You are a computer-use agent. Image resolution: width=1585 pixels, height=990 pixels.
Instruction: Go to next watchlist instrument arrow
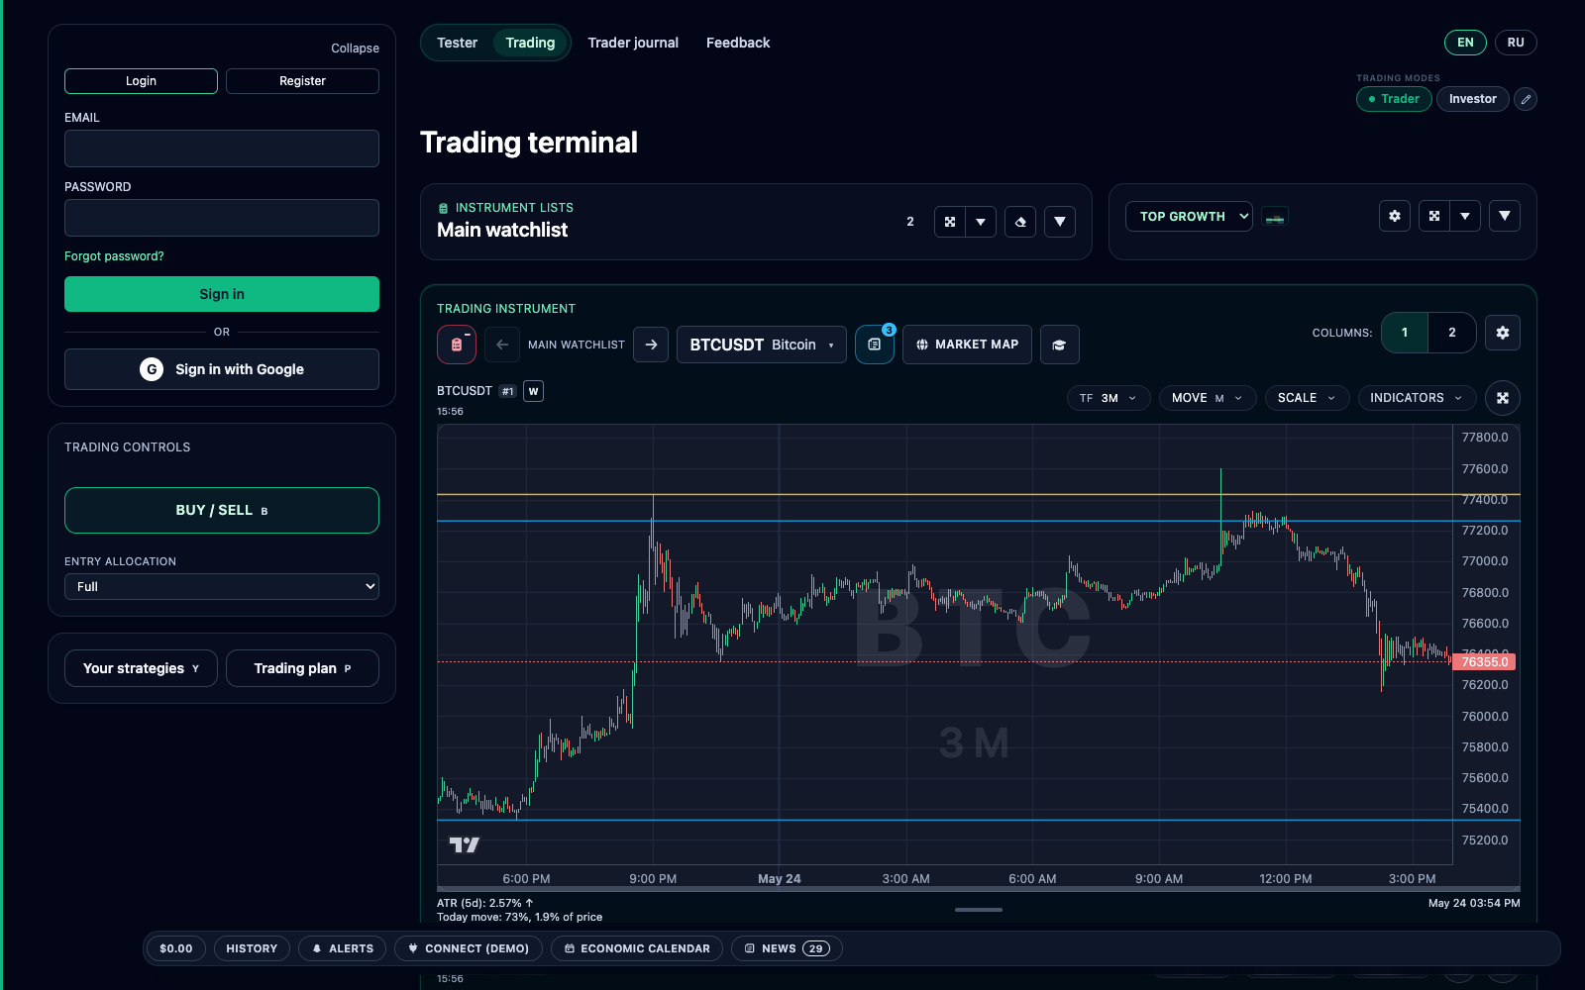pos(651,345)
